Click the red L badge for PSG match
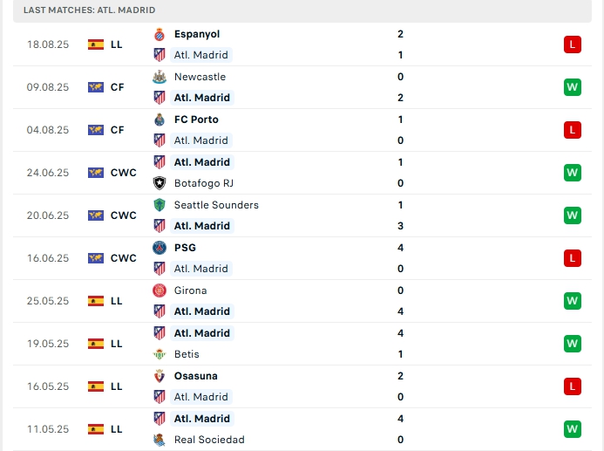 pos(572,258)
